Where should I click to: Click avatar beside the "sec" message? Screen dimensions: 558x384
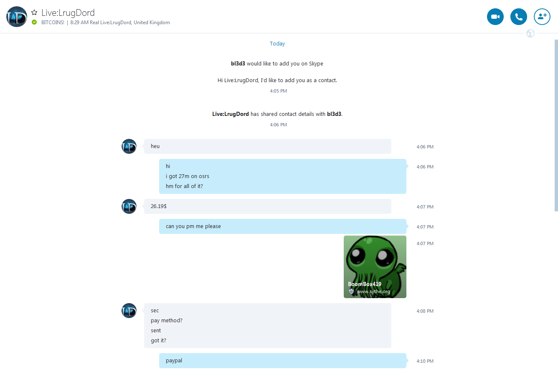pos(129,311)
